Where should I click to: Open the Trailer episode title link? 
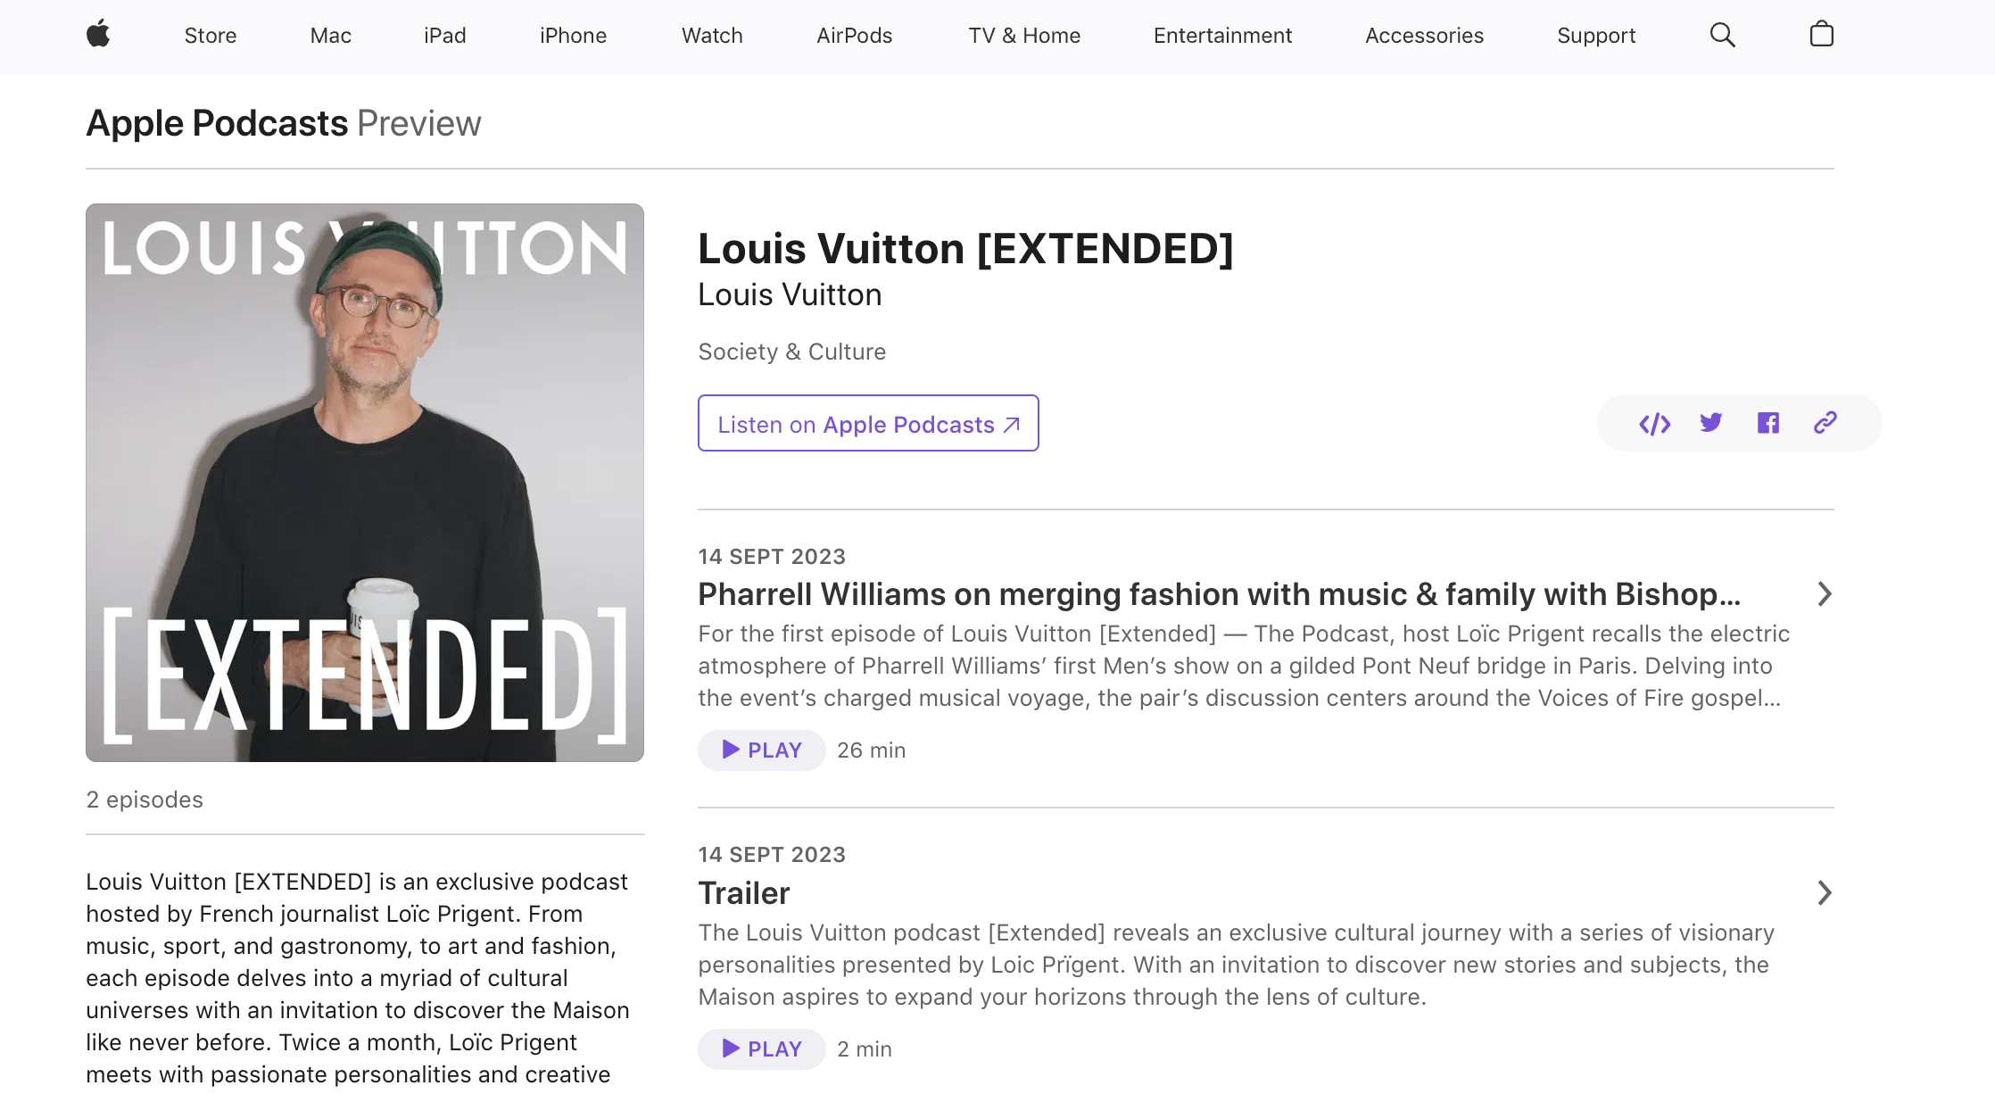[x=744, y=893]
